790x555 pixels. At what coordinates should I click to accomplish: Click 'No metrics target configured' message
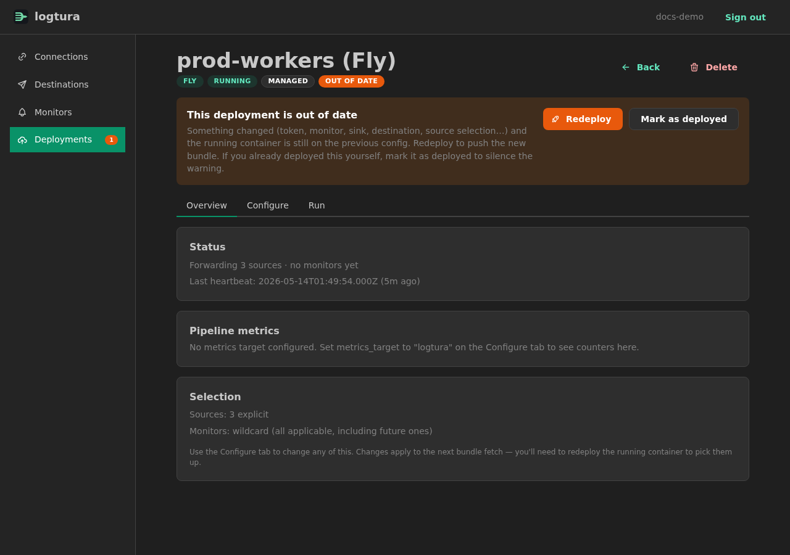(414, 347)
